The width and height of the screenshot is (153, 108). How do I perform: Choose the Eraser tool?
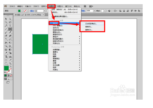point(10,36)
